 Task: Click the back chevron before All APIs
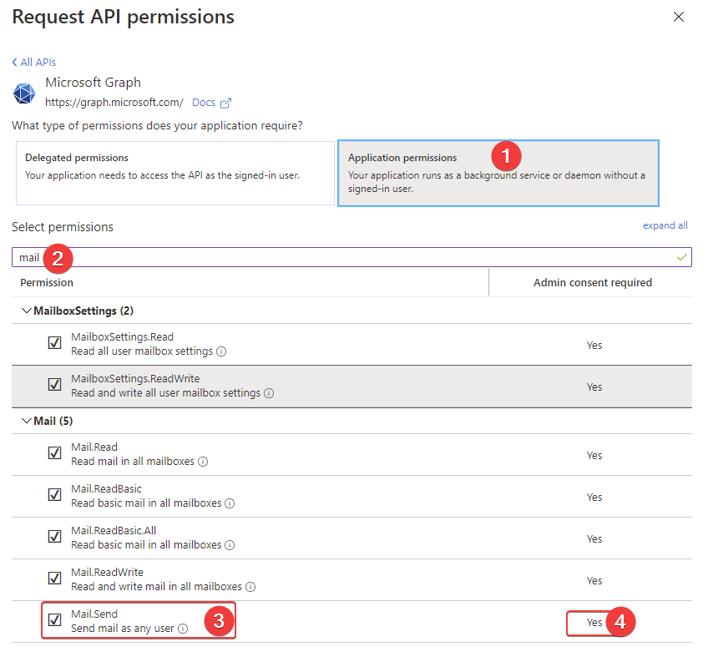[x=14, y=62]
